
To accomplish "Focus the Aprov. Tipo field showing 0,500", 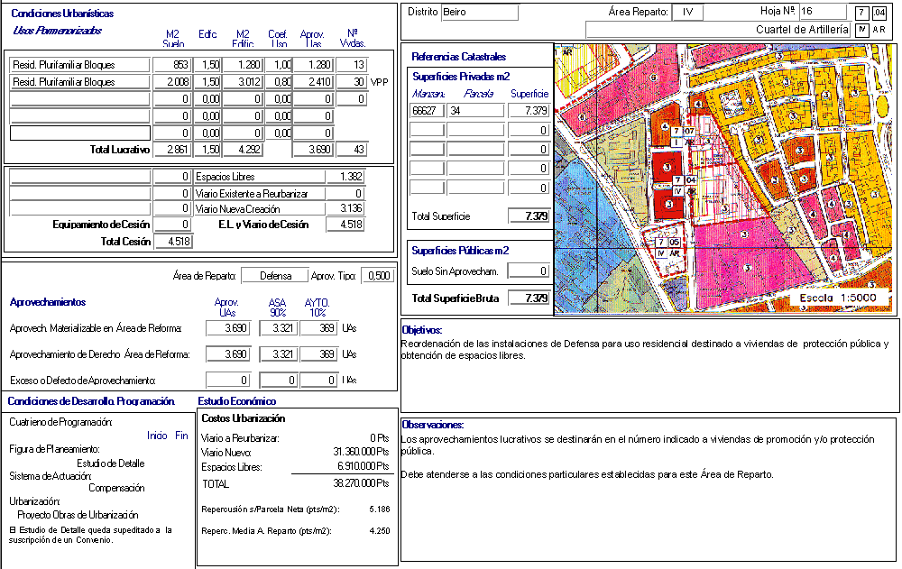I will (x=377, y=276).
